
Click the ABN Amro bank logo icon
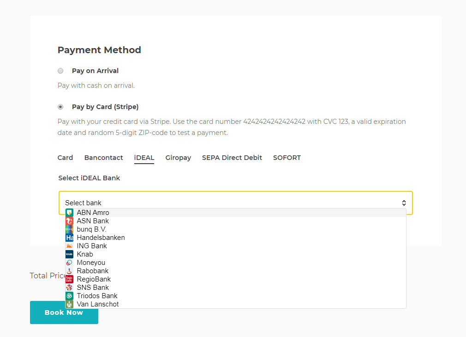pyautogui.click(x=69, y=213)
